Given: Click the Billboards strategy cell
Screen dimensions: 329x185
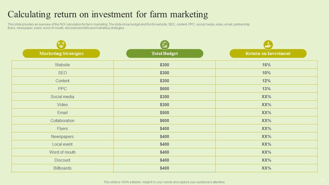Looking at the screenshot, I should click(x=62, y=168).
